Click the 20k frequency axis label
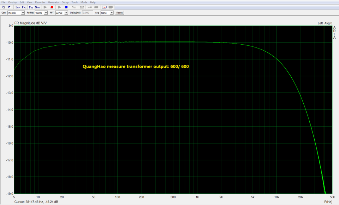 [x=301, y=197]
